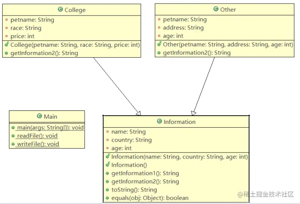Click the inheritance arrow from College to Information

pos(116,85)
